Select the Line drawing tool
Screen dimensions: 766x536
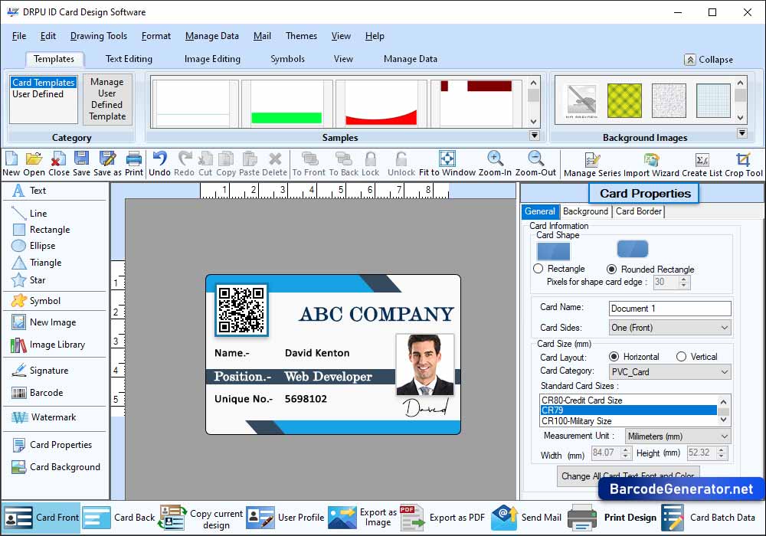[x=29, y=214]
